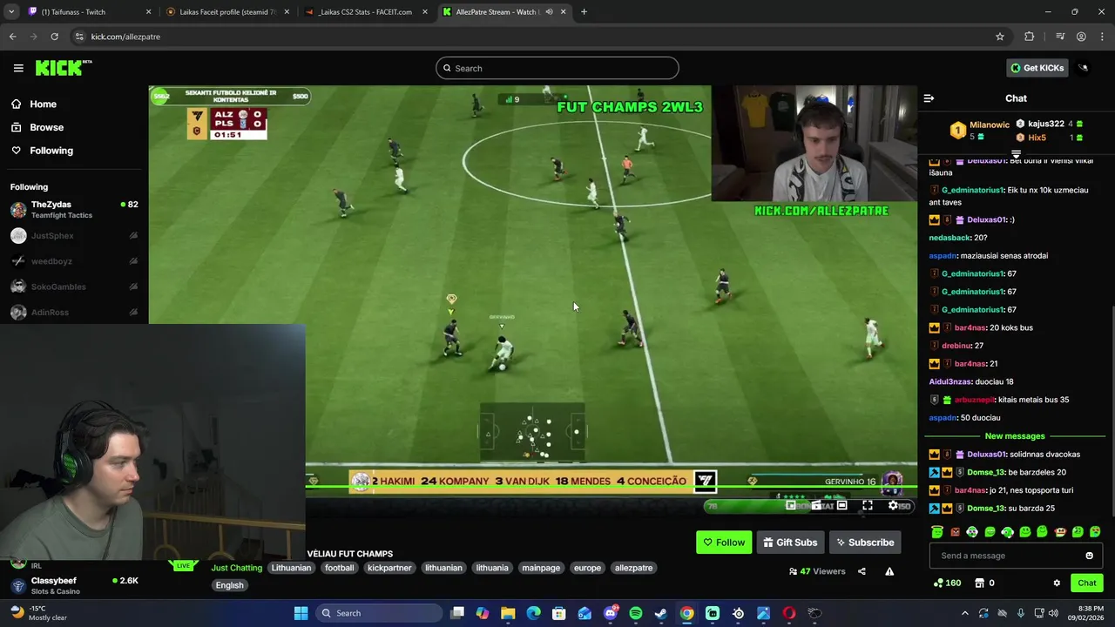Viewport: 1115px width, 627px height.
Task: Open JustSphex offline channel
Action: 74,236
